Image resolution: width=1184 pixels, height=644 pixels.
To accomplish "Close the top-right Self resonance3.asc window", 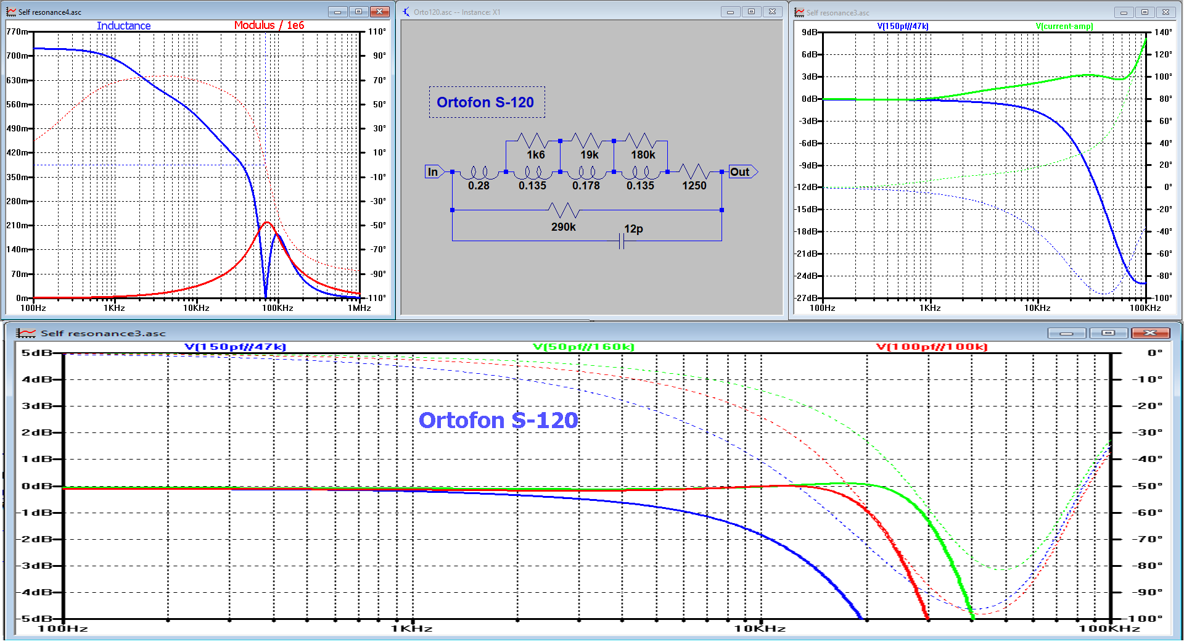I will pyautogui.click(x=1165, y=12).
